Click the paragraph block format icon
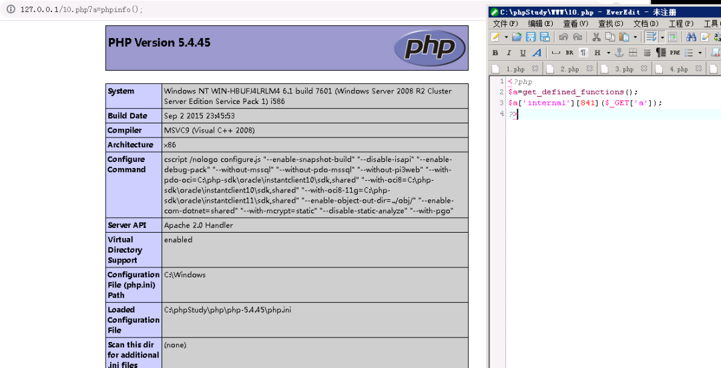This screenshot has width=721, height=368. (661, 53)
